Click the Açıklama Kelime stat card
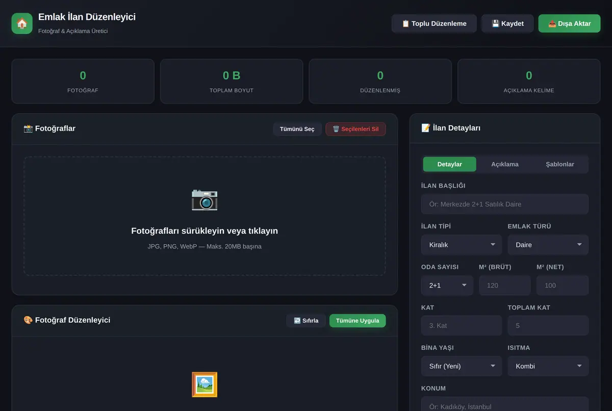Image resolution: width=612 pixels, height=411 pixels. pos(529,82)
